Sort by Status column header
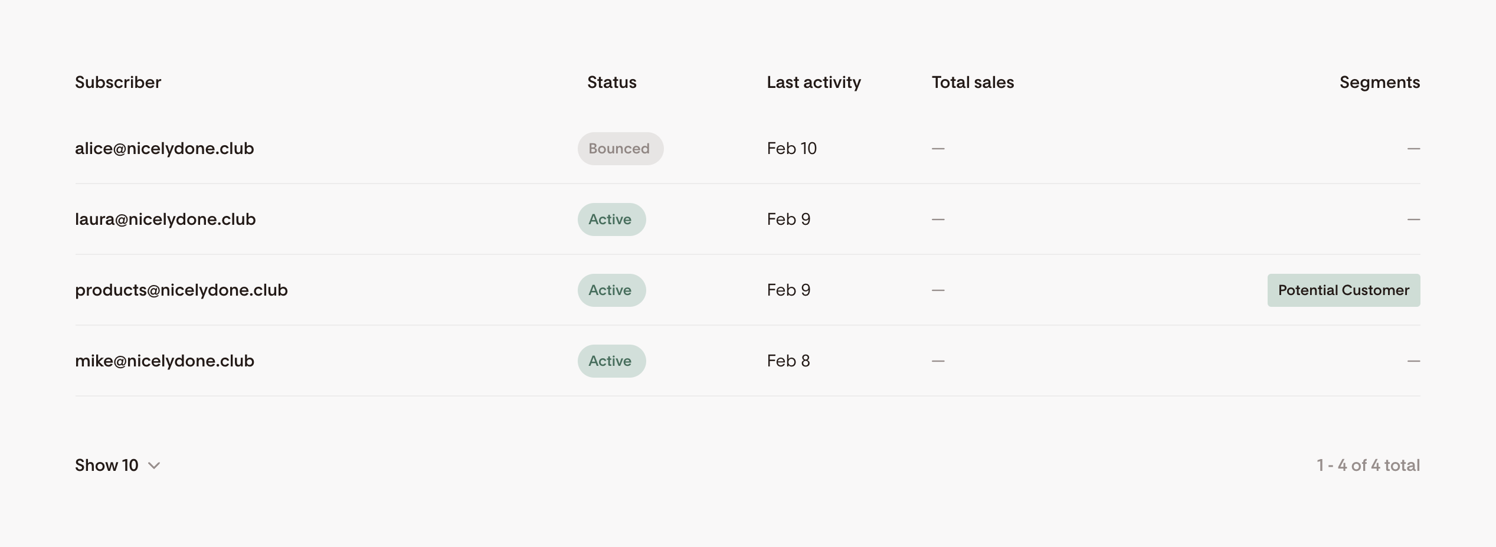This screenshot has height=547, width=1496. tap(611, 83)
